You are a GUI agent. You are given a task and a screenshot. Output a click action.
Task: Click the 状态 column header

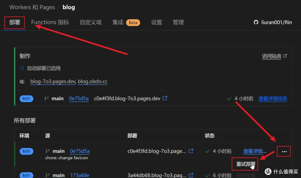point(210,136)
